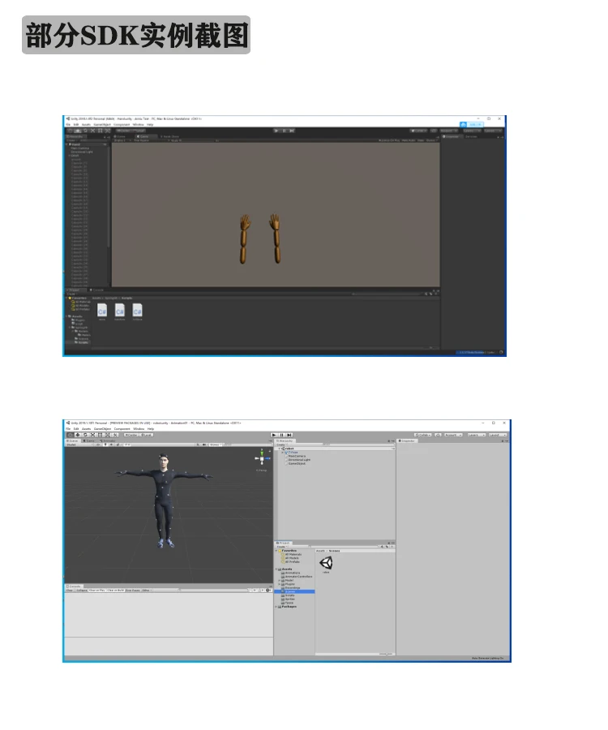Toggle Maximize On Play in Game view
The height and width of the screenshot is (730, 608).
point(389,140)
